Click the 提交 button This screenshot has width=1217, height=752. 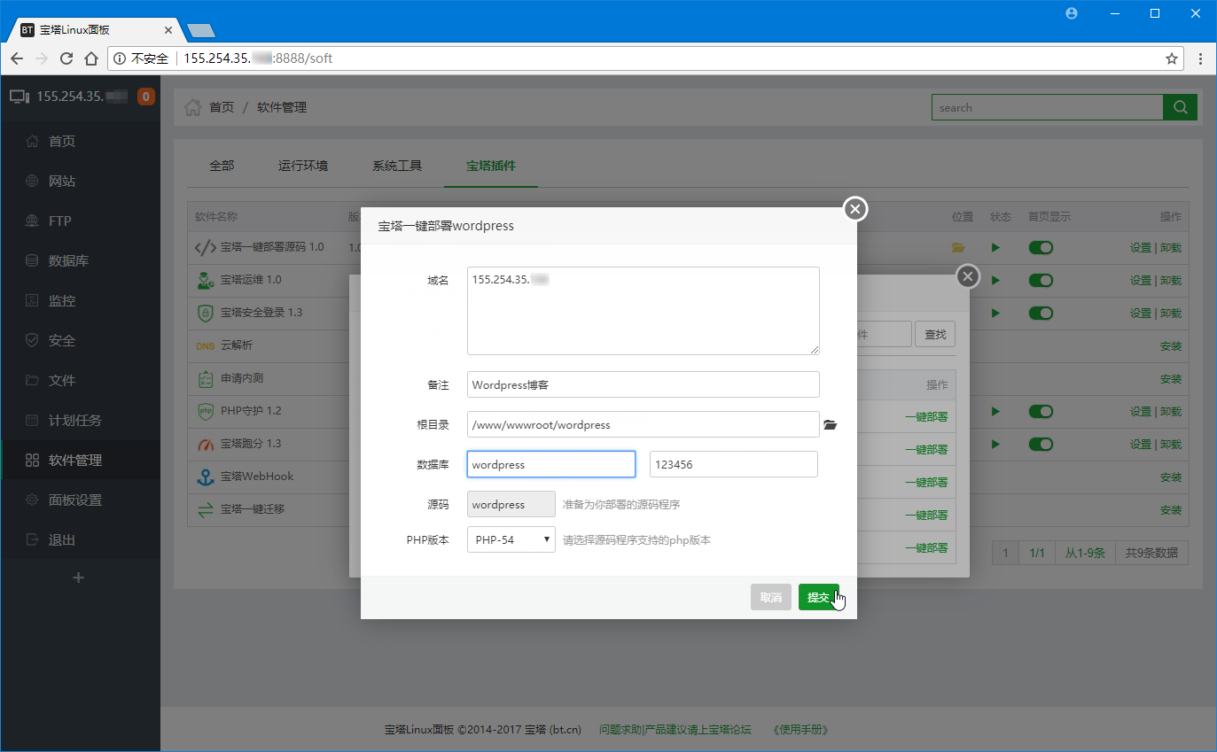pyautogui.click(x=819, y=597)
